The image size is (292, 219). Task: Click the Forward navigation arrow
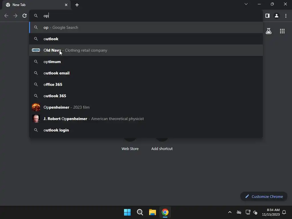[15, 16]
